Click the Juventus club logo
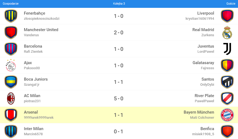The width and height of the screenshot is (238, 139). 227,49
